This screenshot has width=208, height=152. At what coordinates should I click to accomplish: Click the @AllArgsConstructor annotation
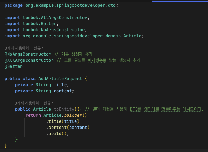tap(29, 60)
